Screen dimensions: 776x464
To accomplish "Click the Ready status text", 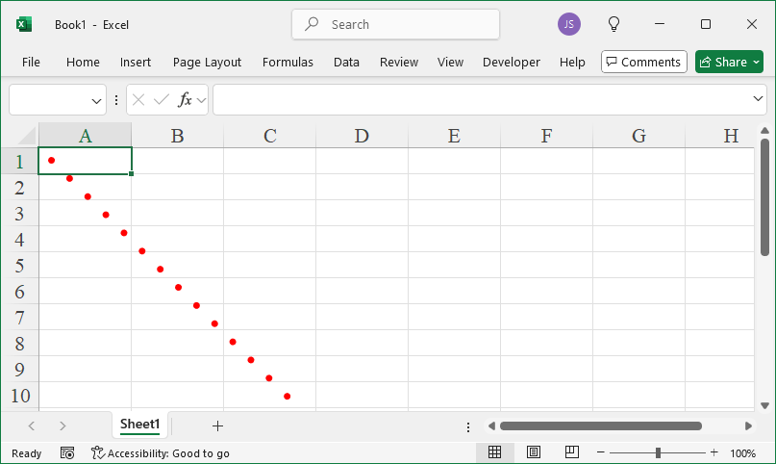I will click(27, 453).
